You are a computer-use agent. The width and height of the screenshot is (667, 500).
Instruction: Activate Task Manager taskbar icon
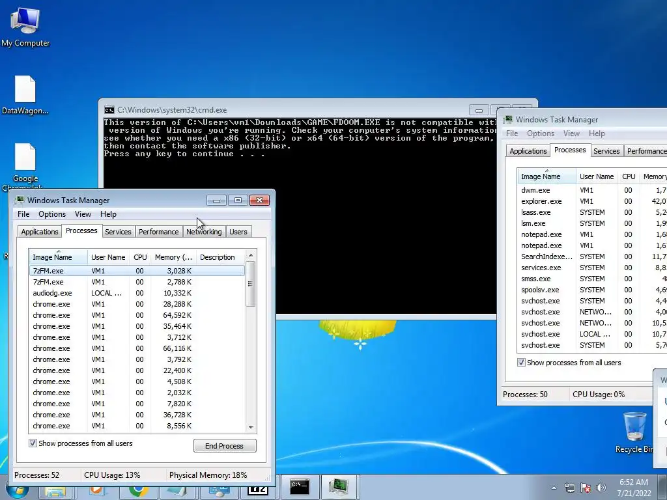tap(339, 486)
